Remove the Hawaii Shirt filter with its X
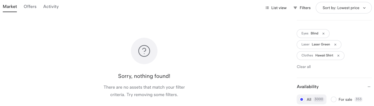This screenshot has height=106, width=374. click(x=338, y=56)
